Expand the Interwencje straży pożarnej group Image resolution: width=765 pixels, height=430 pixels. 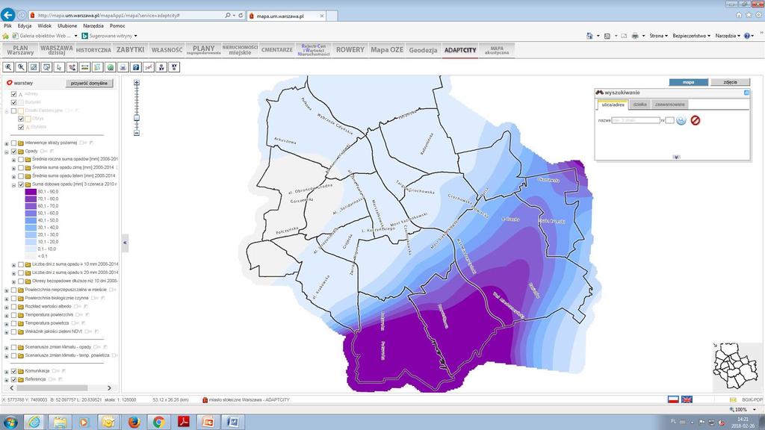tap(7, 144)
